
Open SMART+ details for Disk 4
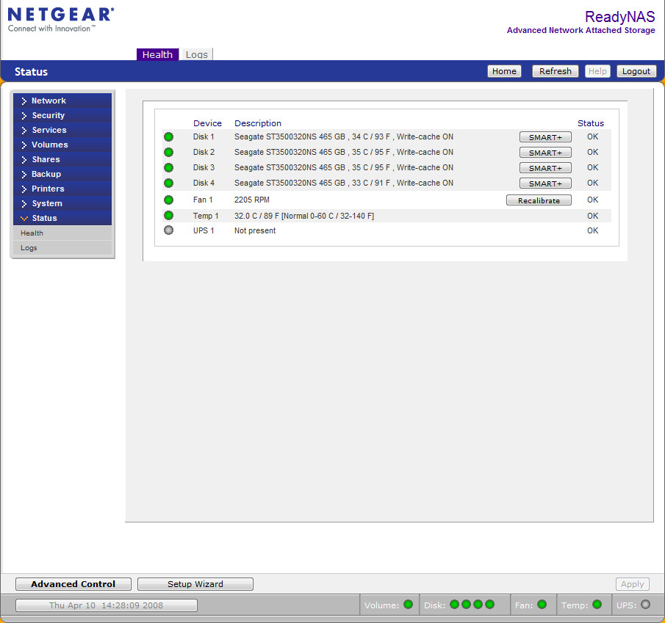(545, 183)
